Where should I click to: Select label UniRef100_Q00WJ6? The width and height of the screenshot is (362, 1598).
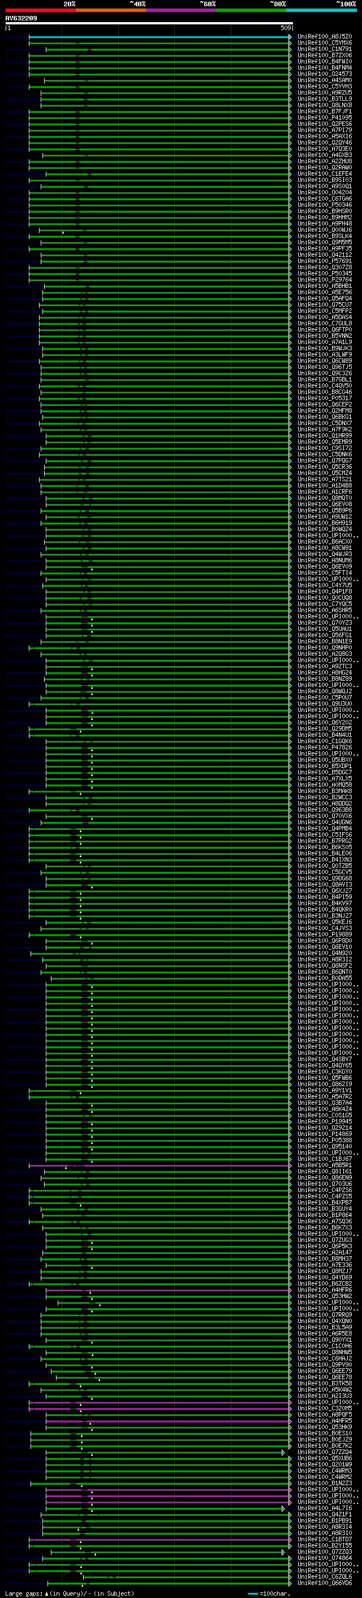click(325, 230)
